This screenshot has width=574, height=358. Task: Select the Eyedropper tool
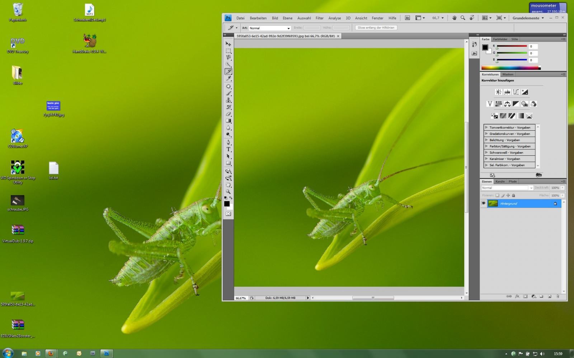pos(228,78)
